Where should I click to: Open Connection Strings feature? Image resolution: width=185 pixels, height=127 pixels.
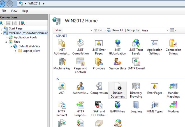pos(173,47)
